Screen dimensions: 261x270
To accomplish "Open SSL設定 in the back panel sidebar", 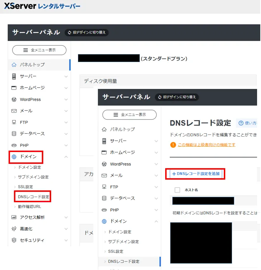I will [x=25, y=187].
